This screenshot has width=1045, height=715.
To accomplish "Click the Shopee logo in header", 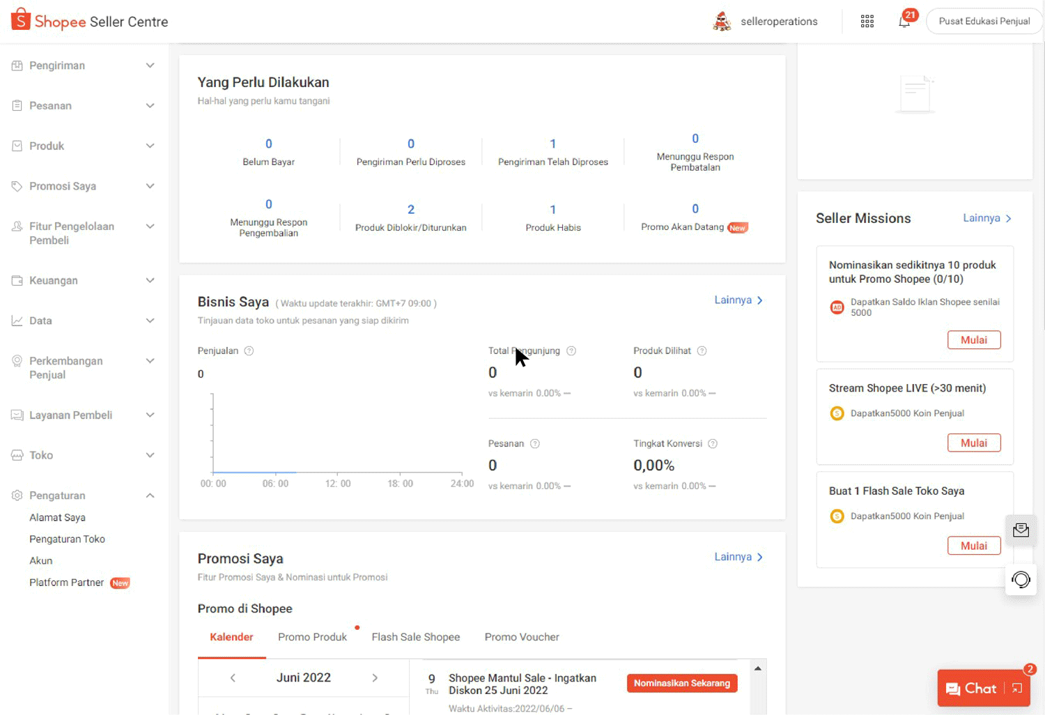I will coord(21,20).
